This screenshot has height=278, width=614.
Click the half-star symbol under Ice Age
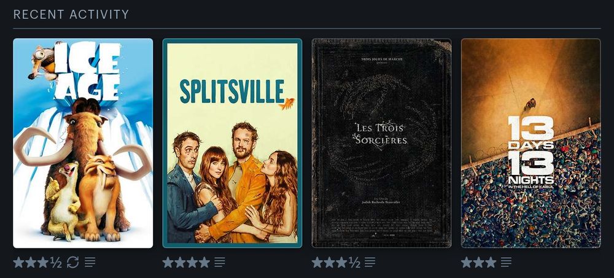click(x=56, y=262)
